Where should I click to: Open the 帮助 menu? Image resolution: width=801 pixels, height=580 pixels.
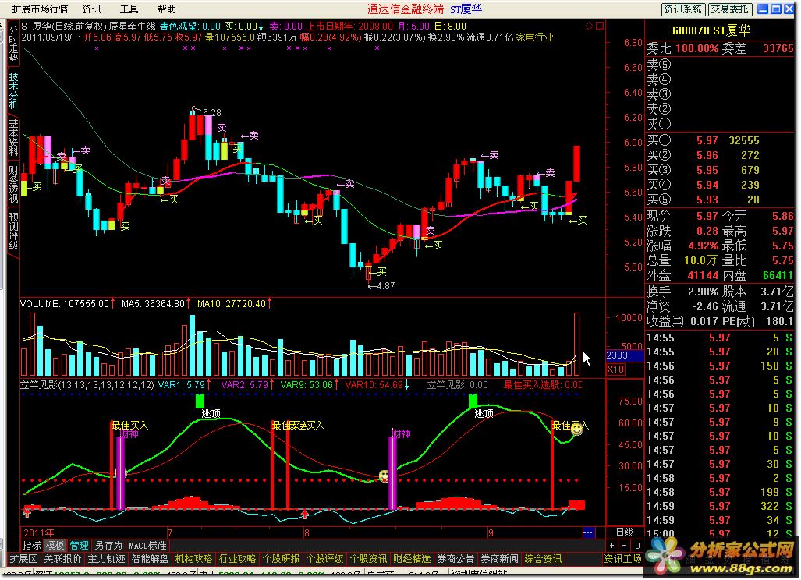pos(167,9)
